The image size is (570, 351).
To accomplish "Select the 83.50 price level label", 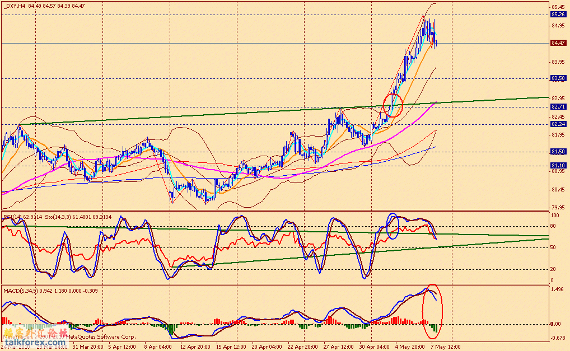I will coord(557,78).
